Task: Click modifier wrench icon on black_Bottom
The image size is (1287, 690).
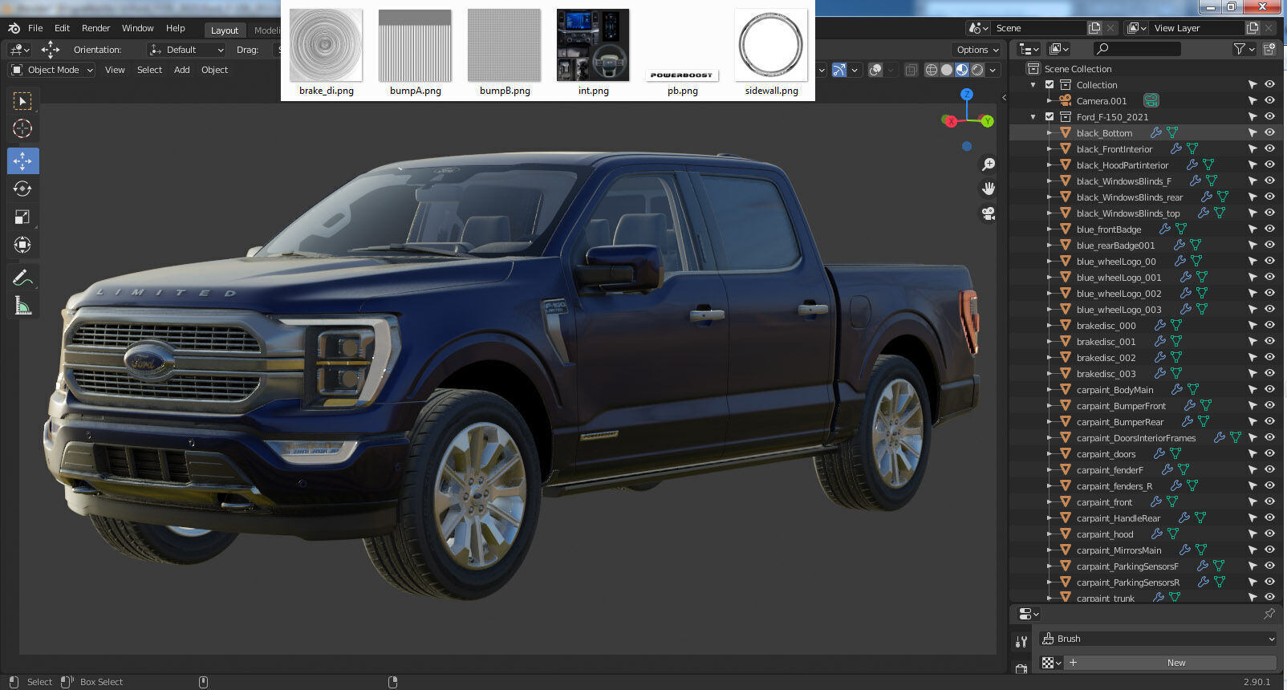Action: click(1156, 133)
